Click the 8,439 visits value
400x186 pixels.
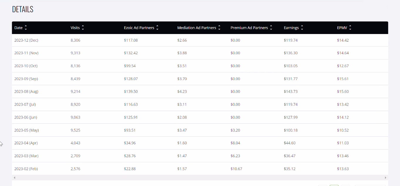pos(76,79)
